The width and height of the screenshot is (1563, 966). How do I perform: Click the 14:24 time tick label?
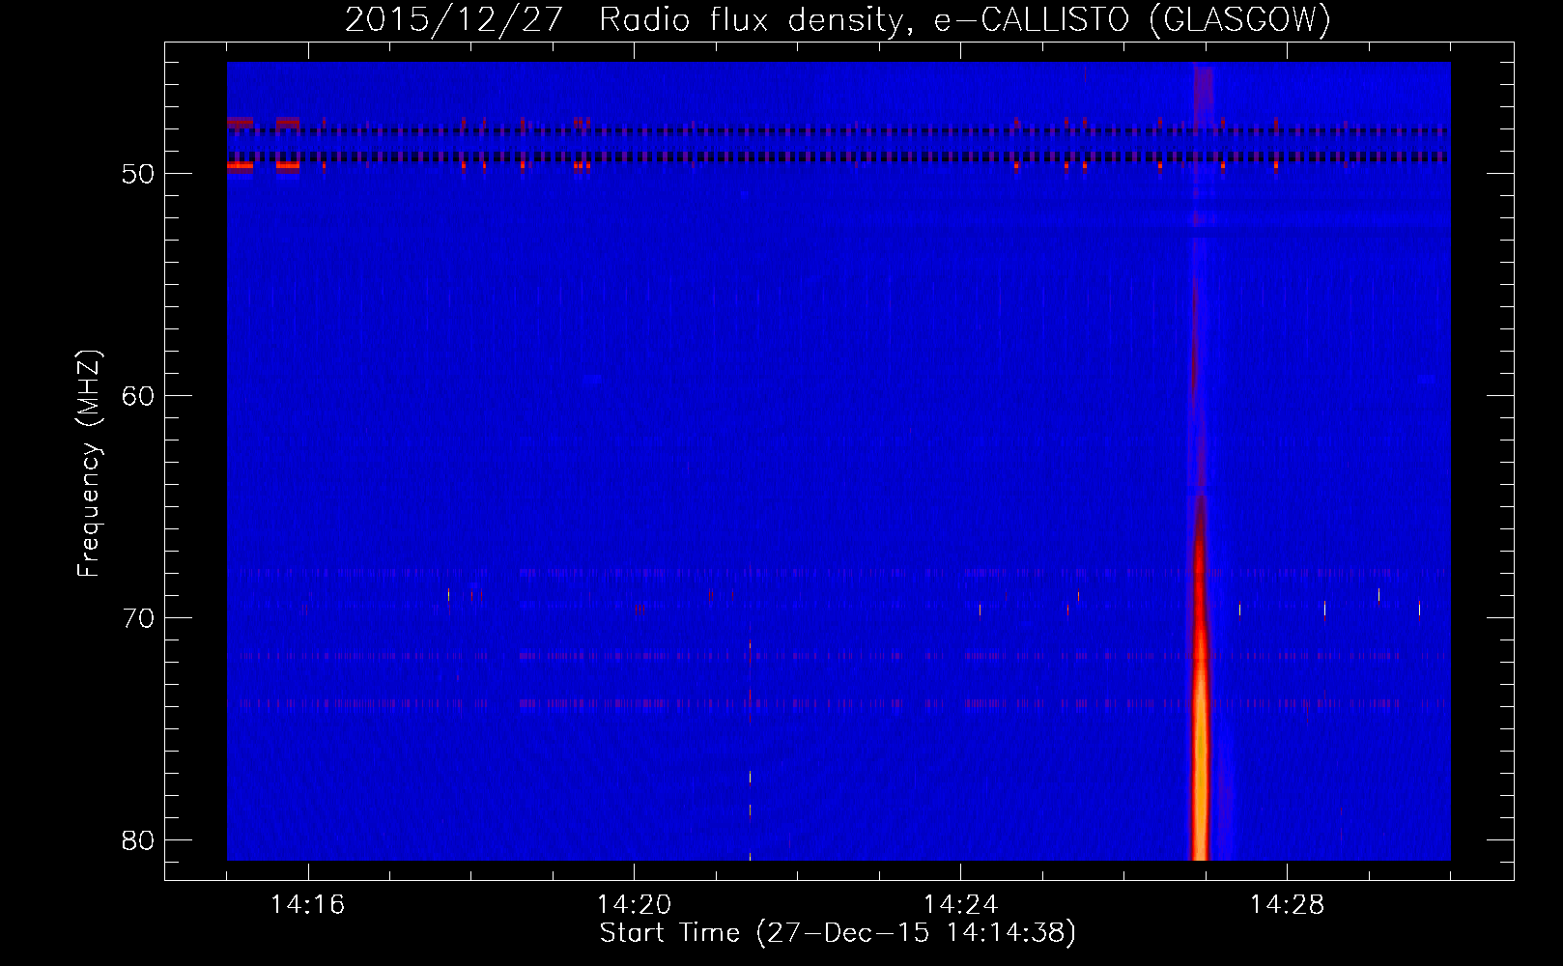coord(960,905)
